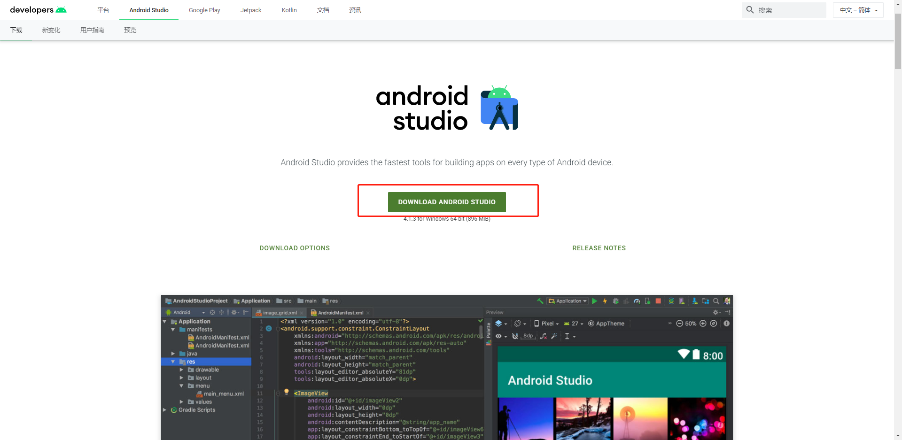Open the Google Play tab

click(204, 10)
